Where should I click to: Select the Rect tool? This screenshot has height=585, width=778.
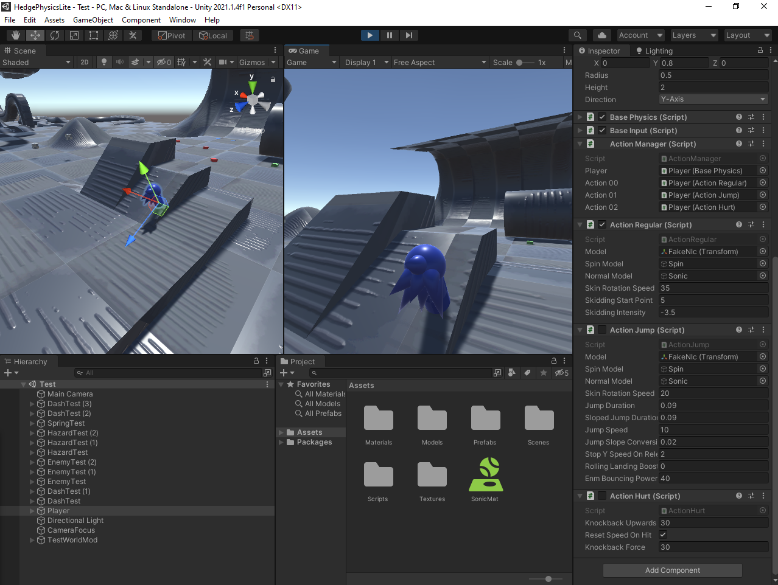(94, 35)
